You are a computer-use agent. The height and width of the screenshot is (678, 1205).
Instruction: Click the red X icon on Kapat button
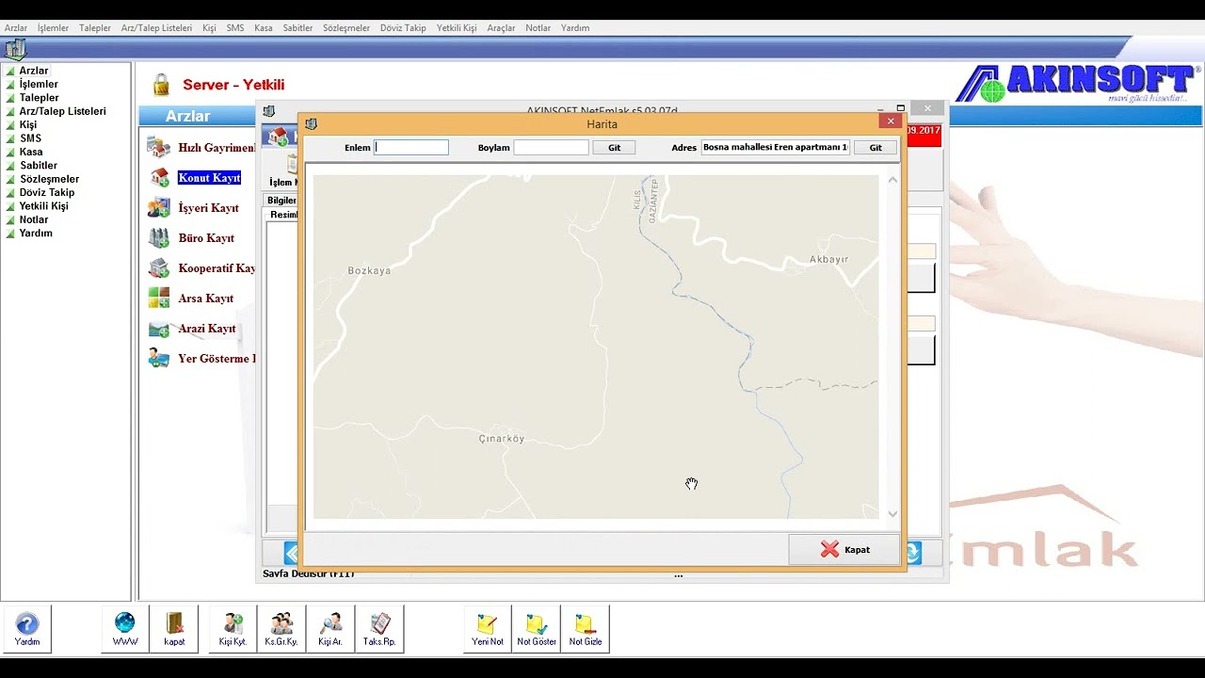coord(829,549)
